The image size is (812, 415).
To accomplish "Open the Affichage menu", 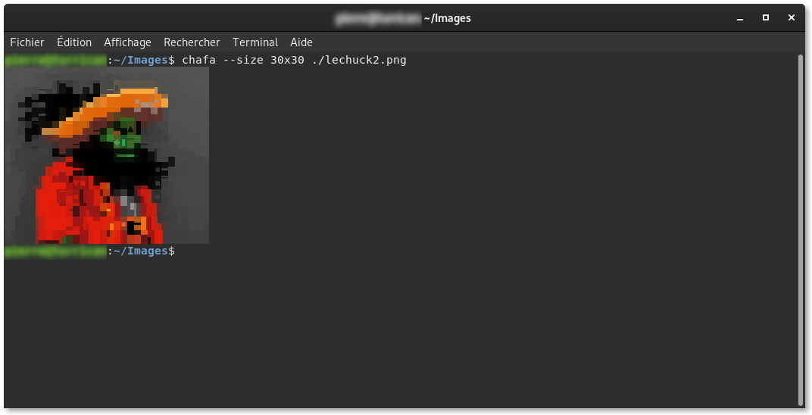I will (x=127, y=42).
